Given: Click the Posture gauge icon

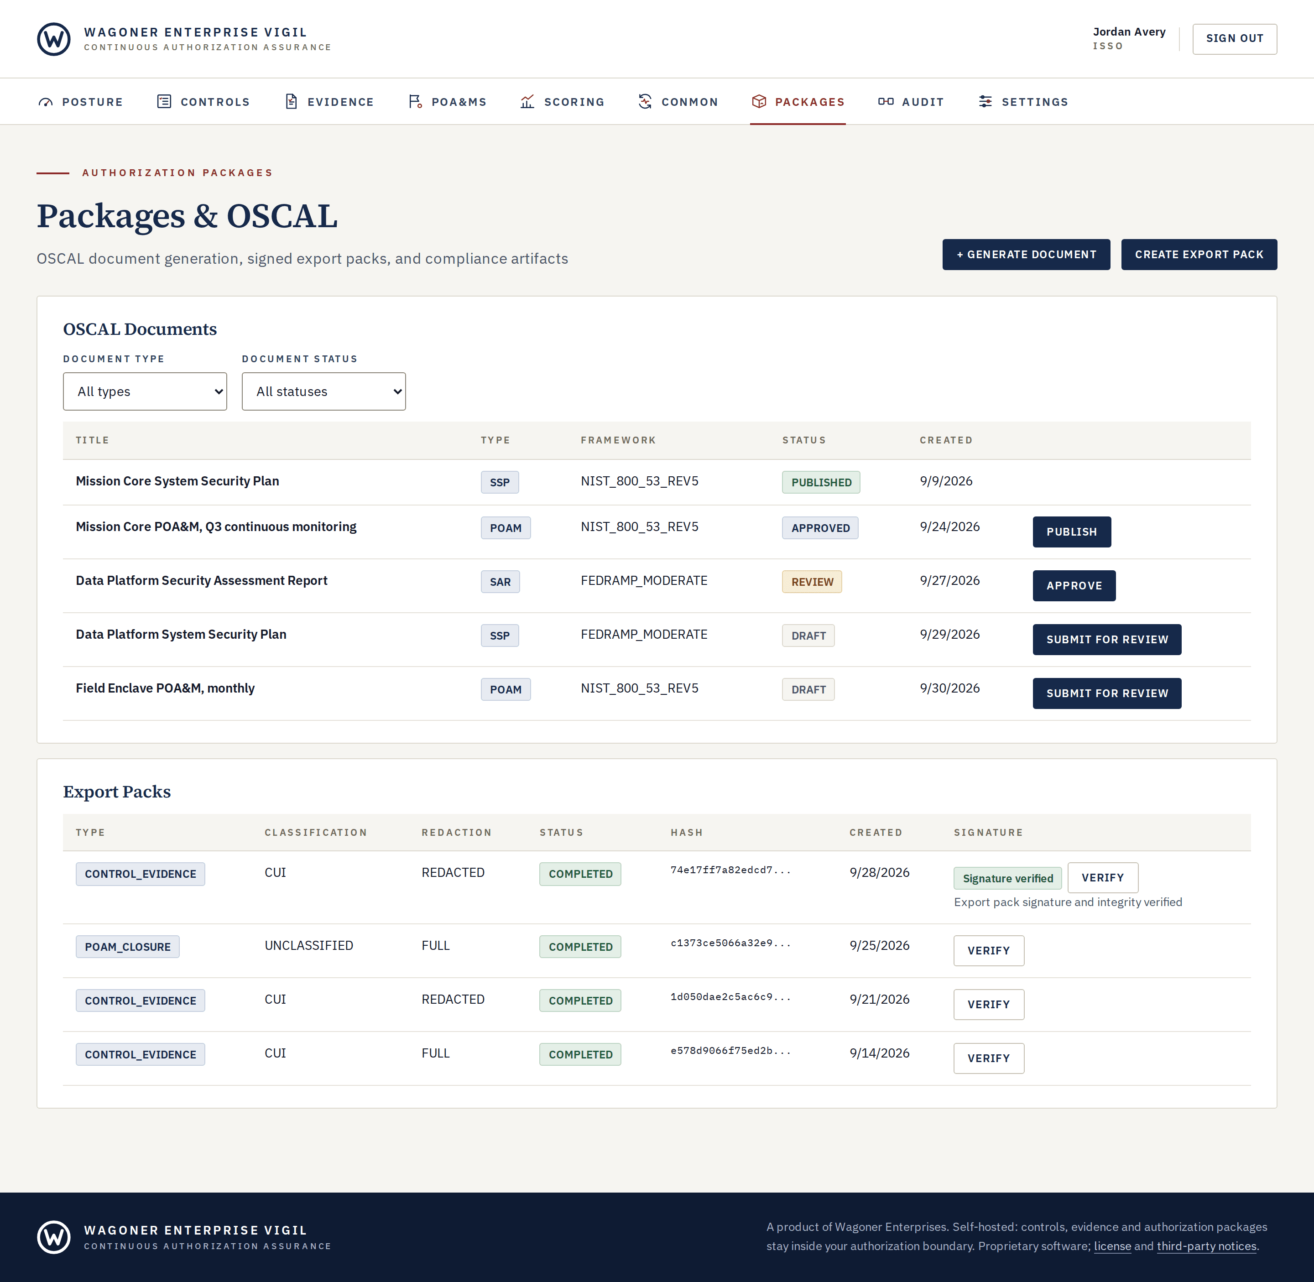Looking at the screenshot, I should 46,102.
